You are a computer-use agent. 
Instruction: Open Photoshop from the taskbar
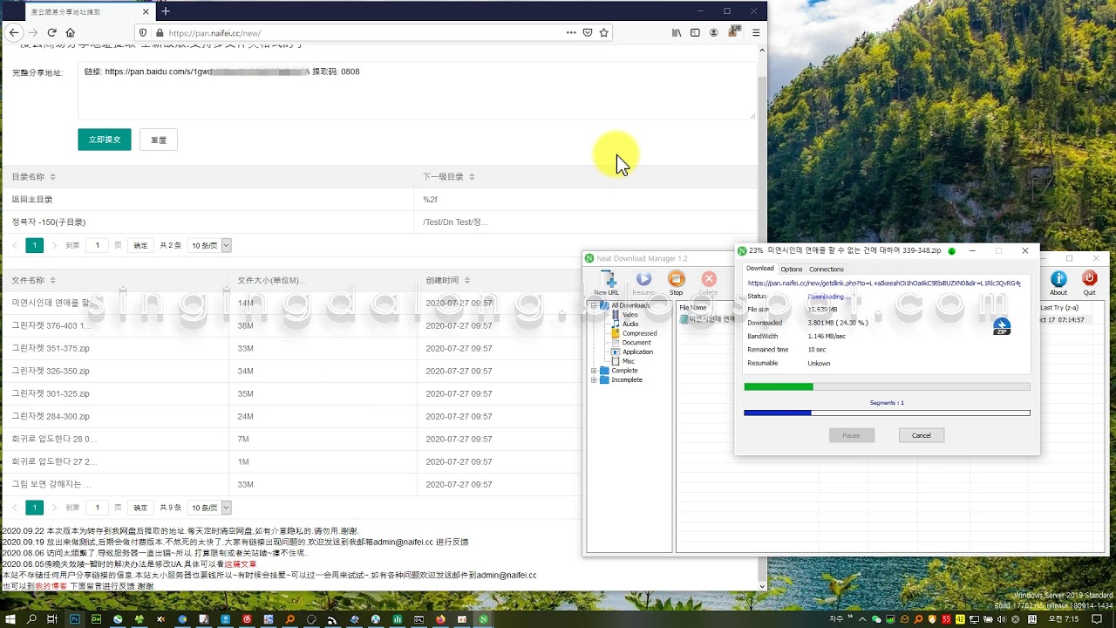(74, 619)
